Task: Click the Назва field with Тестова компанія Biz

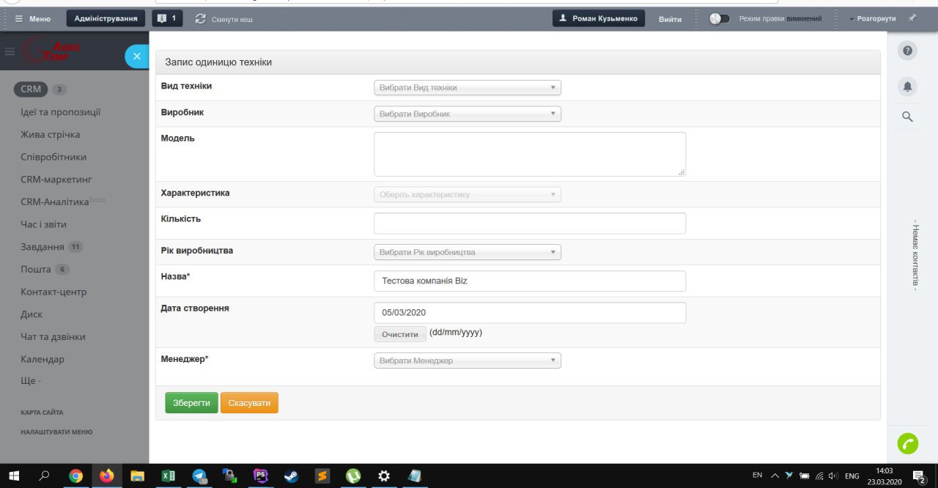Action: click(530, 281)
